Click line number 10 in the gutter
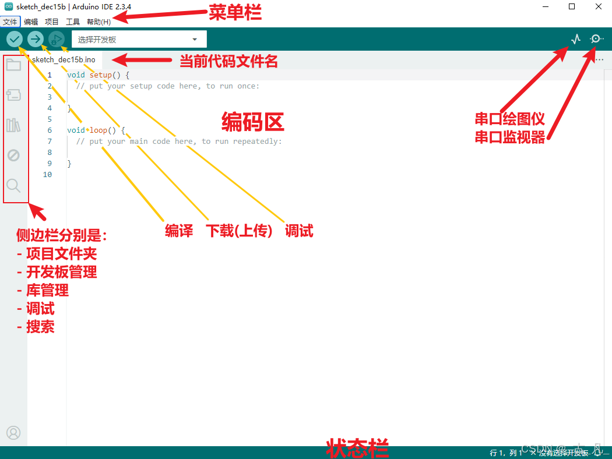612x459 pixels. (47, 174)
